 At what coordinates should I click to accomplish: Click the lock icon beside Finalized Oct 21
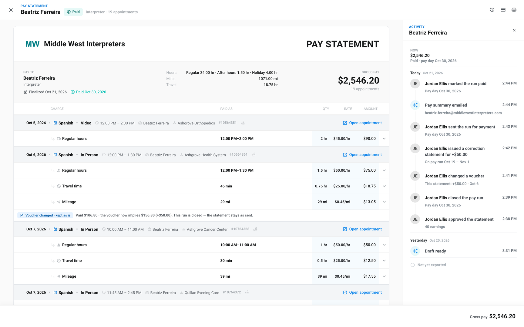pos(25,92)
